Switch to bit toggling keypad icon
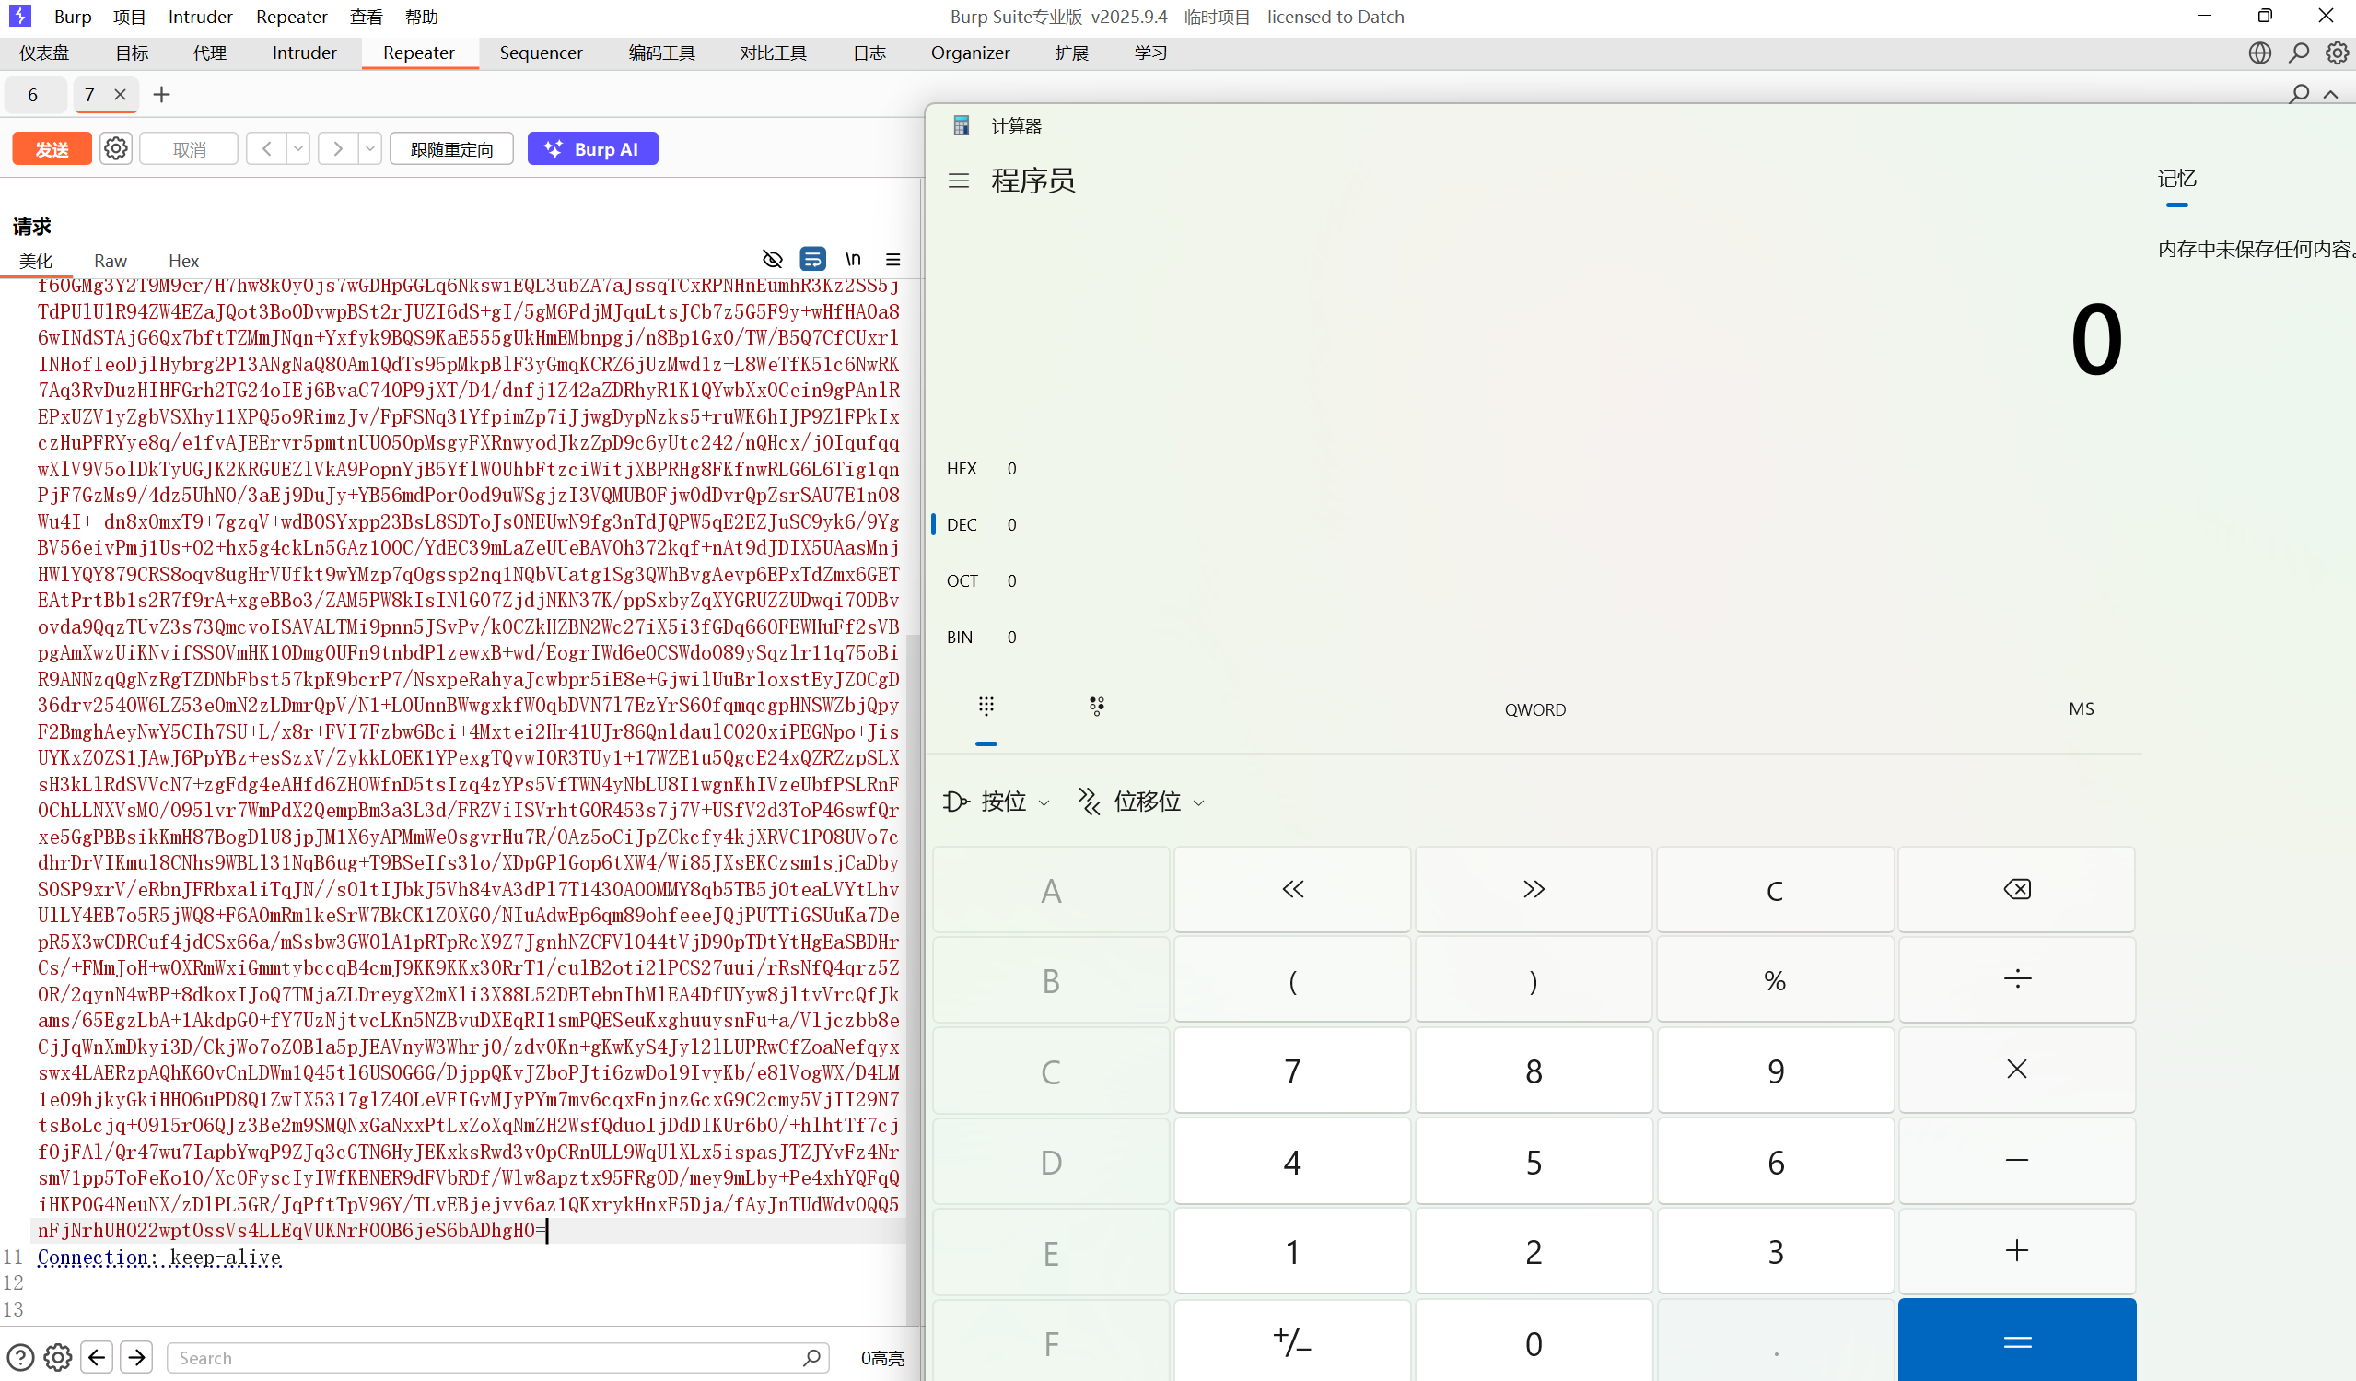This screenshot has height=1381, width=2356. tap(1097, 707)
